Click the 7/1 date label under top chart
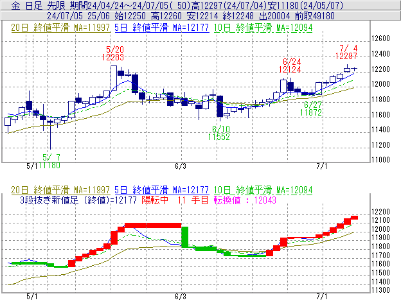401x305 pixels. point(322,166)
